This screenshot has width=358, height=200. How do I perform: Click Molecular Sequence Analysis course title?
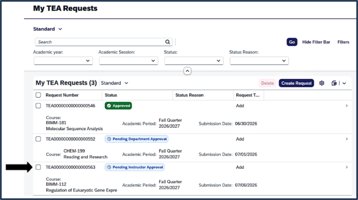pyautogui.click(x=74, y=129)
